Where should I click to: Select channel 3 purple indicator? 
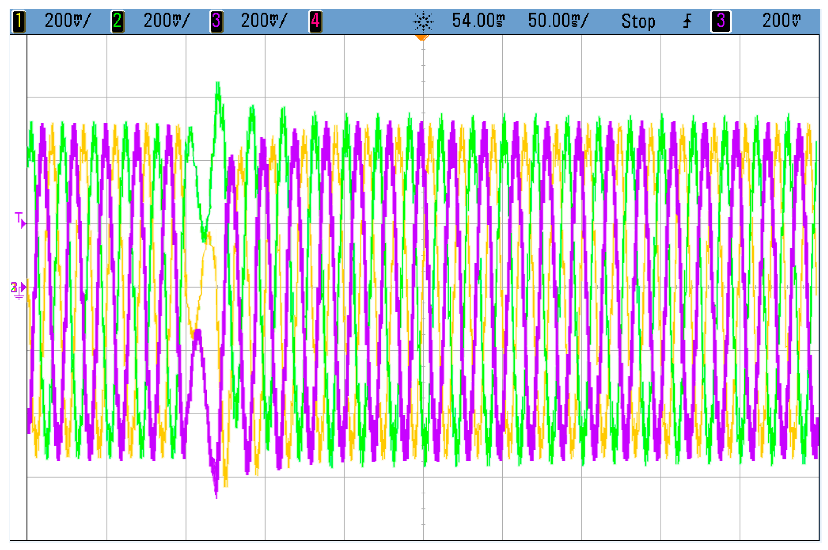[x=216, y=21]
